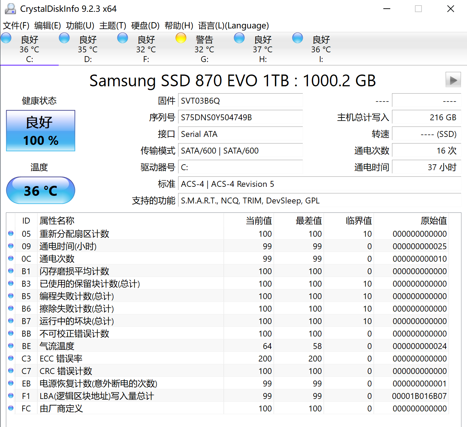Viewport: 467px width, 427px height.
Task: Click status dot for 电源恢复计数 row
Action: [x=11, y=383]
